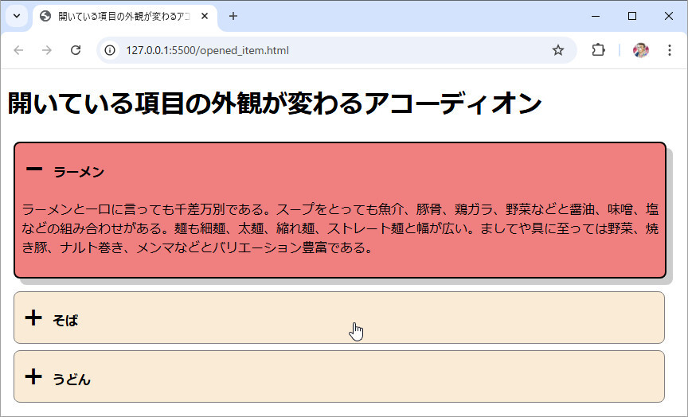The height and width of the screenshot is (417, 688).
Task: Expand うどん using its plus icon
Action: [x=33, y=377]
